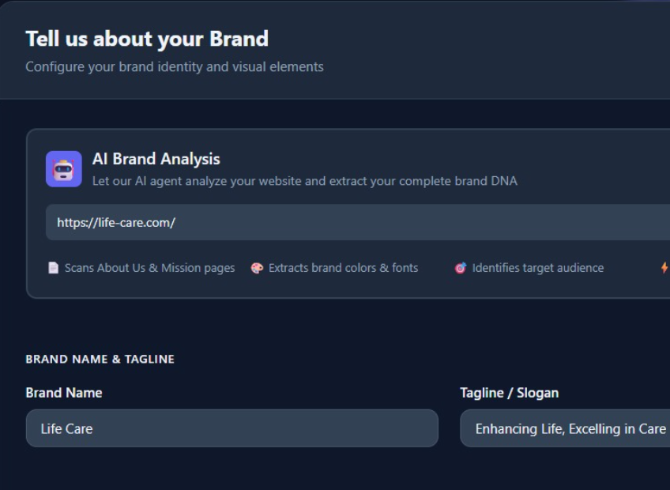Focus the website URL input field

tap(356, 222)
